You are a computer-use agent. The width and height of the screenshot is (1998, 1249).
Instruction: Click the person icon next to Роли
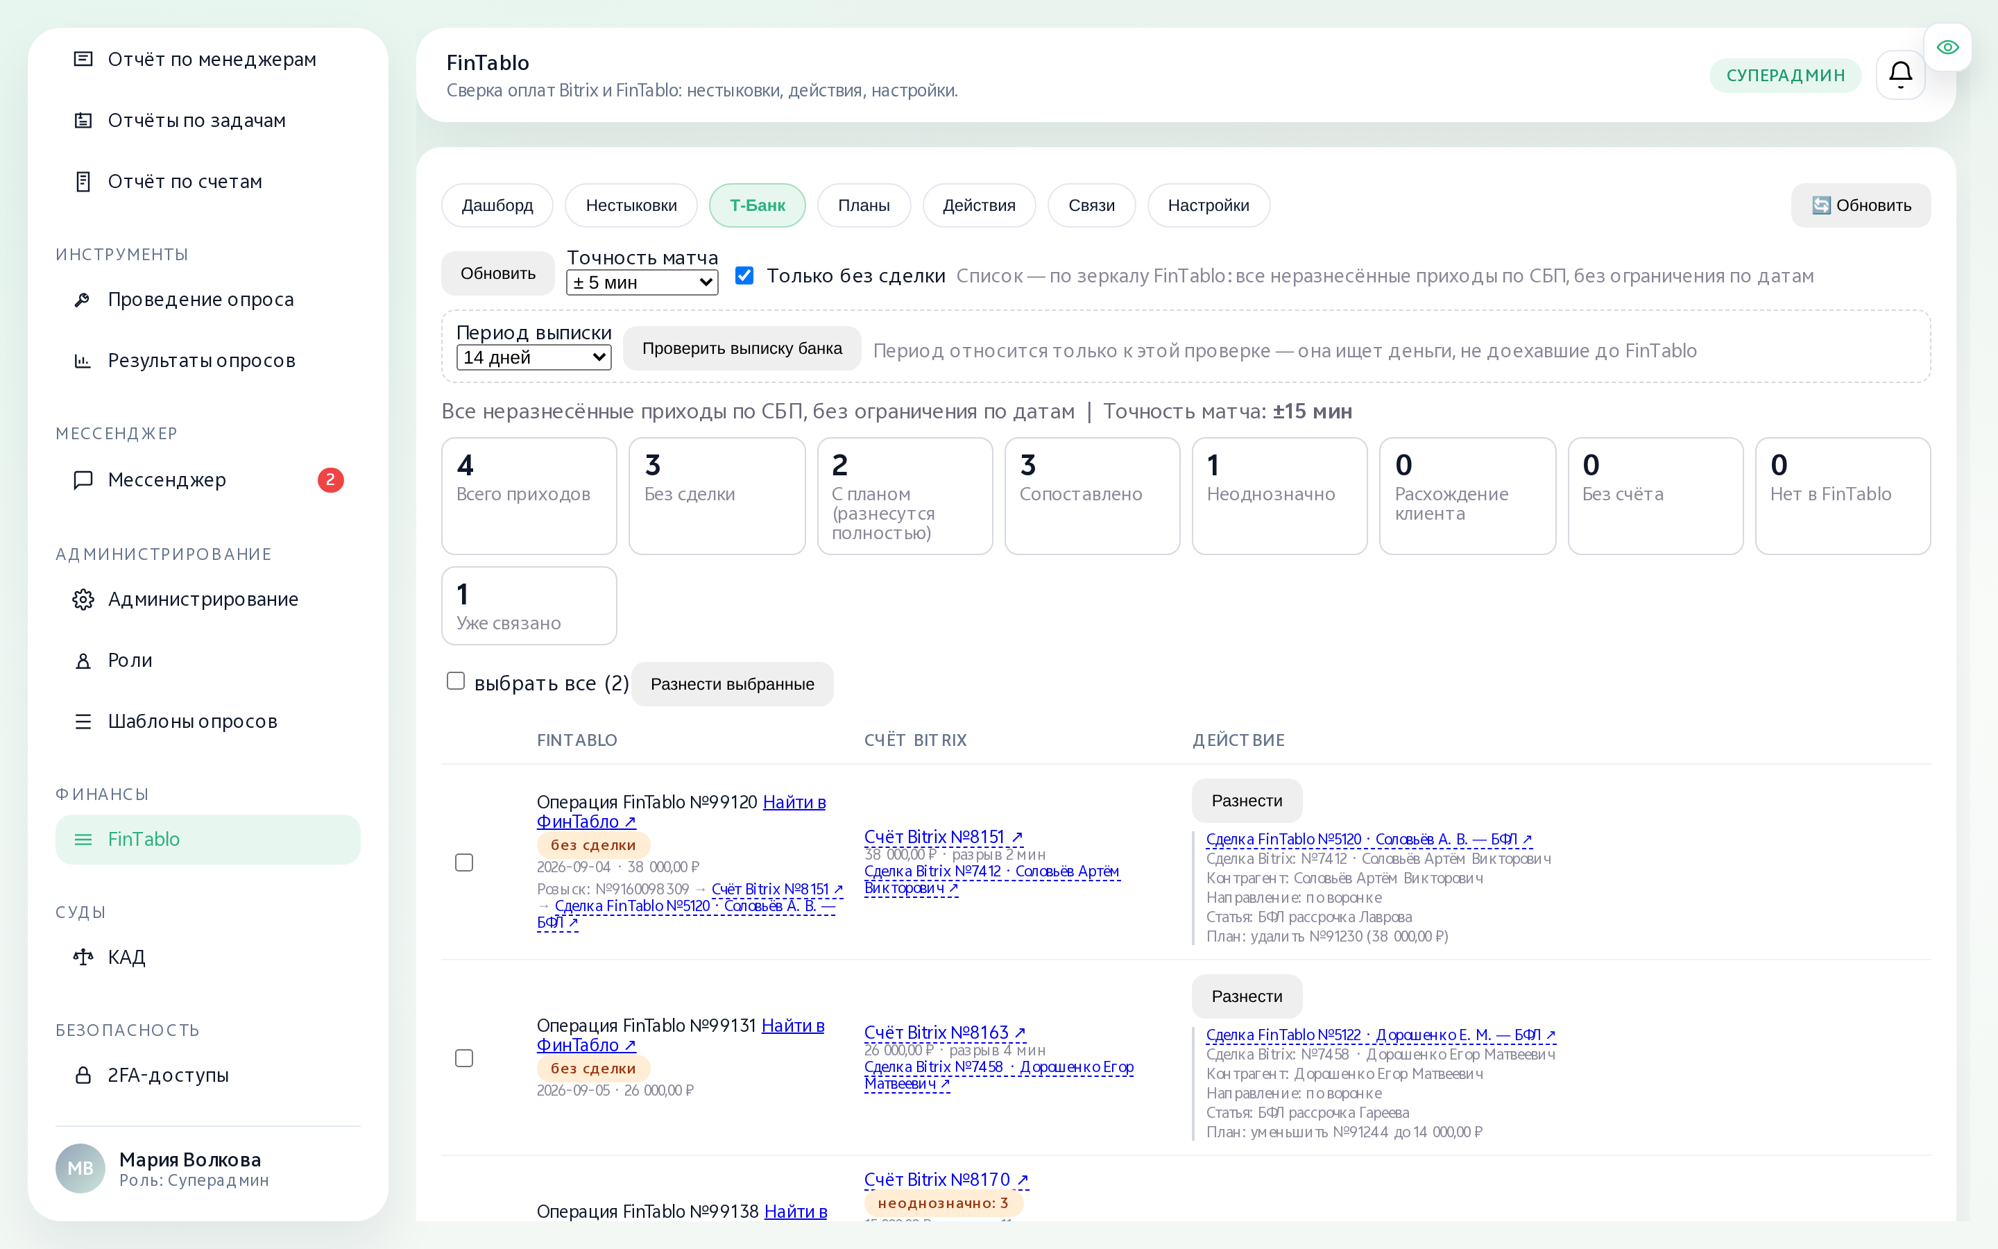[x=83, y=661]
